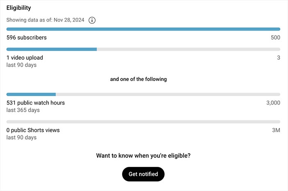288x191 pixels.
Task: Click the 'Showing data as of' date text
Action: click(46, 20)
